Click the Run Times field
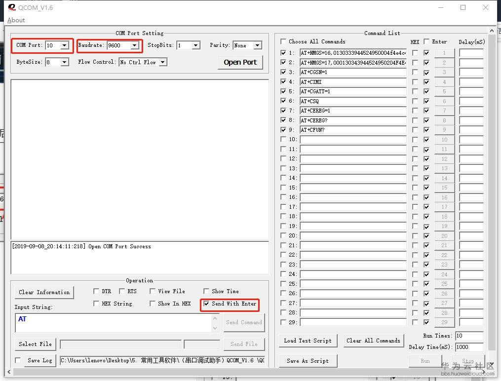501x381 pixels. click(469, 336)
